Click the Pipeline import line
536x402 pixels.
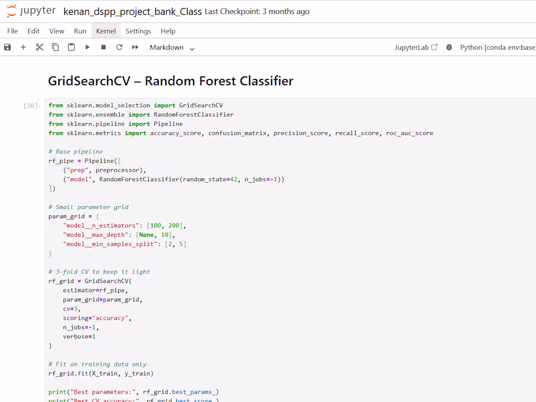pos(115,124)
